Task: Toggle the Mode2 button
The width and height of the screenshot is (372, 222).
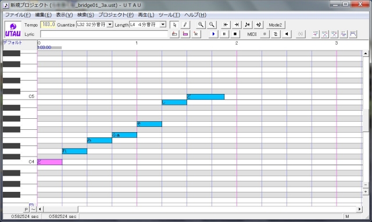Action: pyautogui.click(x=275, y=25)
